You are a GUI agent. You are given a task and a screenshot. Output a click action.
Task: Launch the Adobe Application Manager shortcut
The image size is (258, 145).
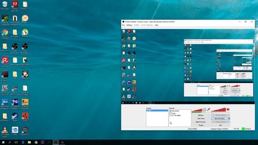[x=15, y=6]
